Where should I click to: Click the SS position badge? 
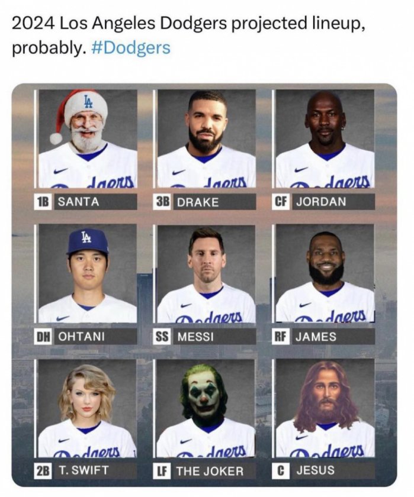click(162, 337)
